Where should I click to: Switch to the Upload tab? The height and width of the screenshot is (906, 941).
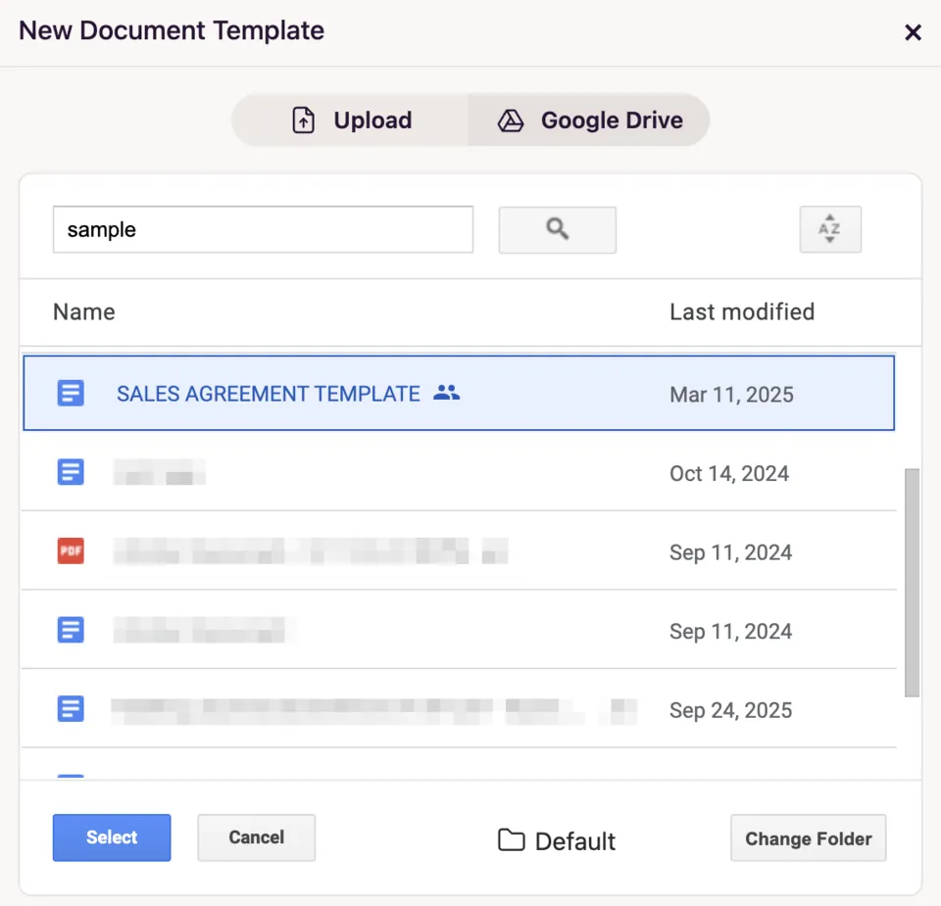point(352,120)
